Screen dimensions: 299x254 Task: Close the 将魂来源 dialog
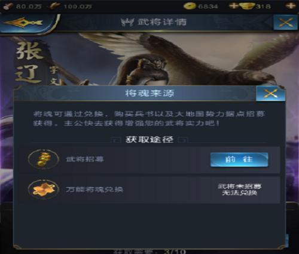[270, 94]
